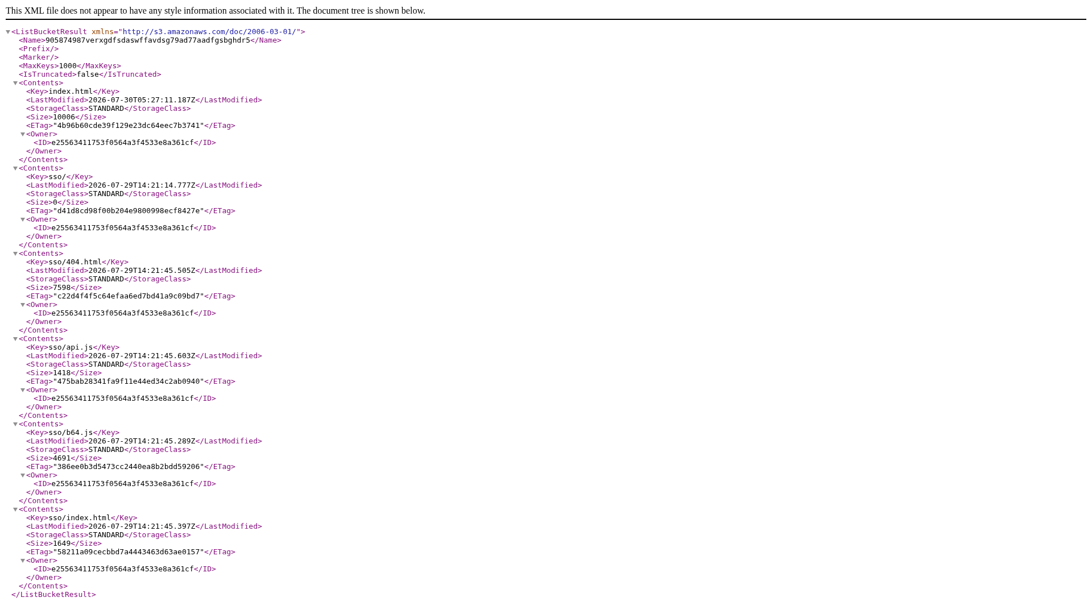
Task: Click ETag d41d8cd98f00b204e9800998ecf8427e
Action: tap(129, 211)
